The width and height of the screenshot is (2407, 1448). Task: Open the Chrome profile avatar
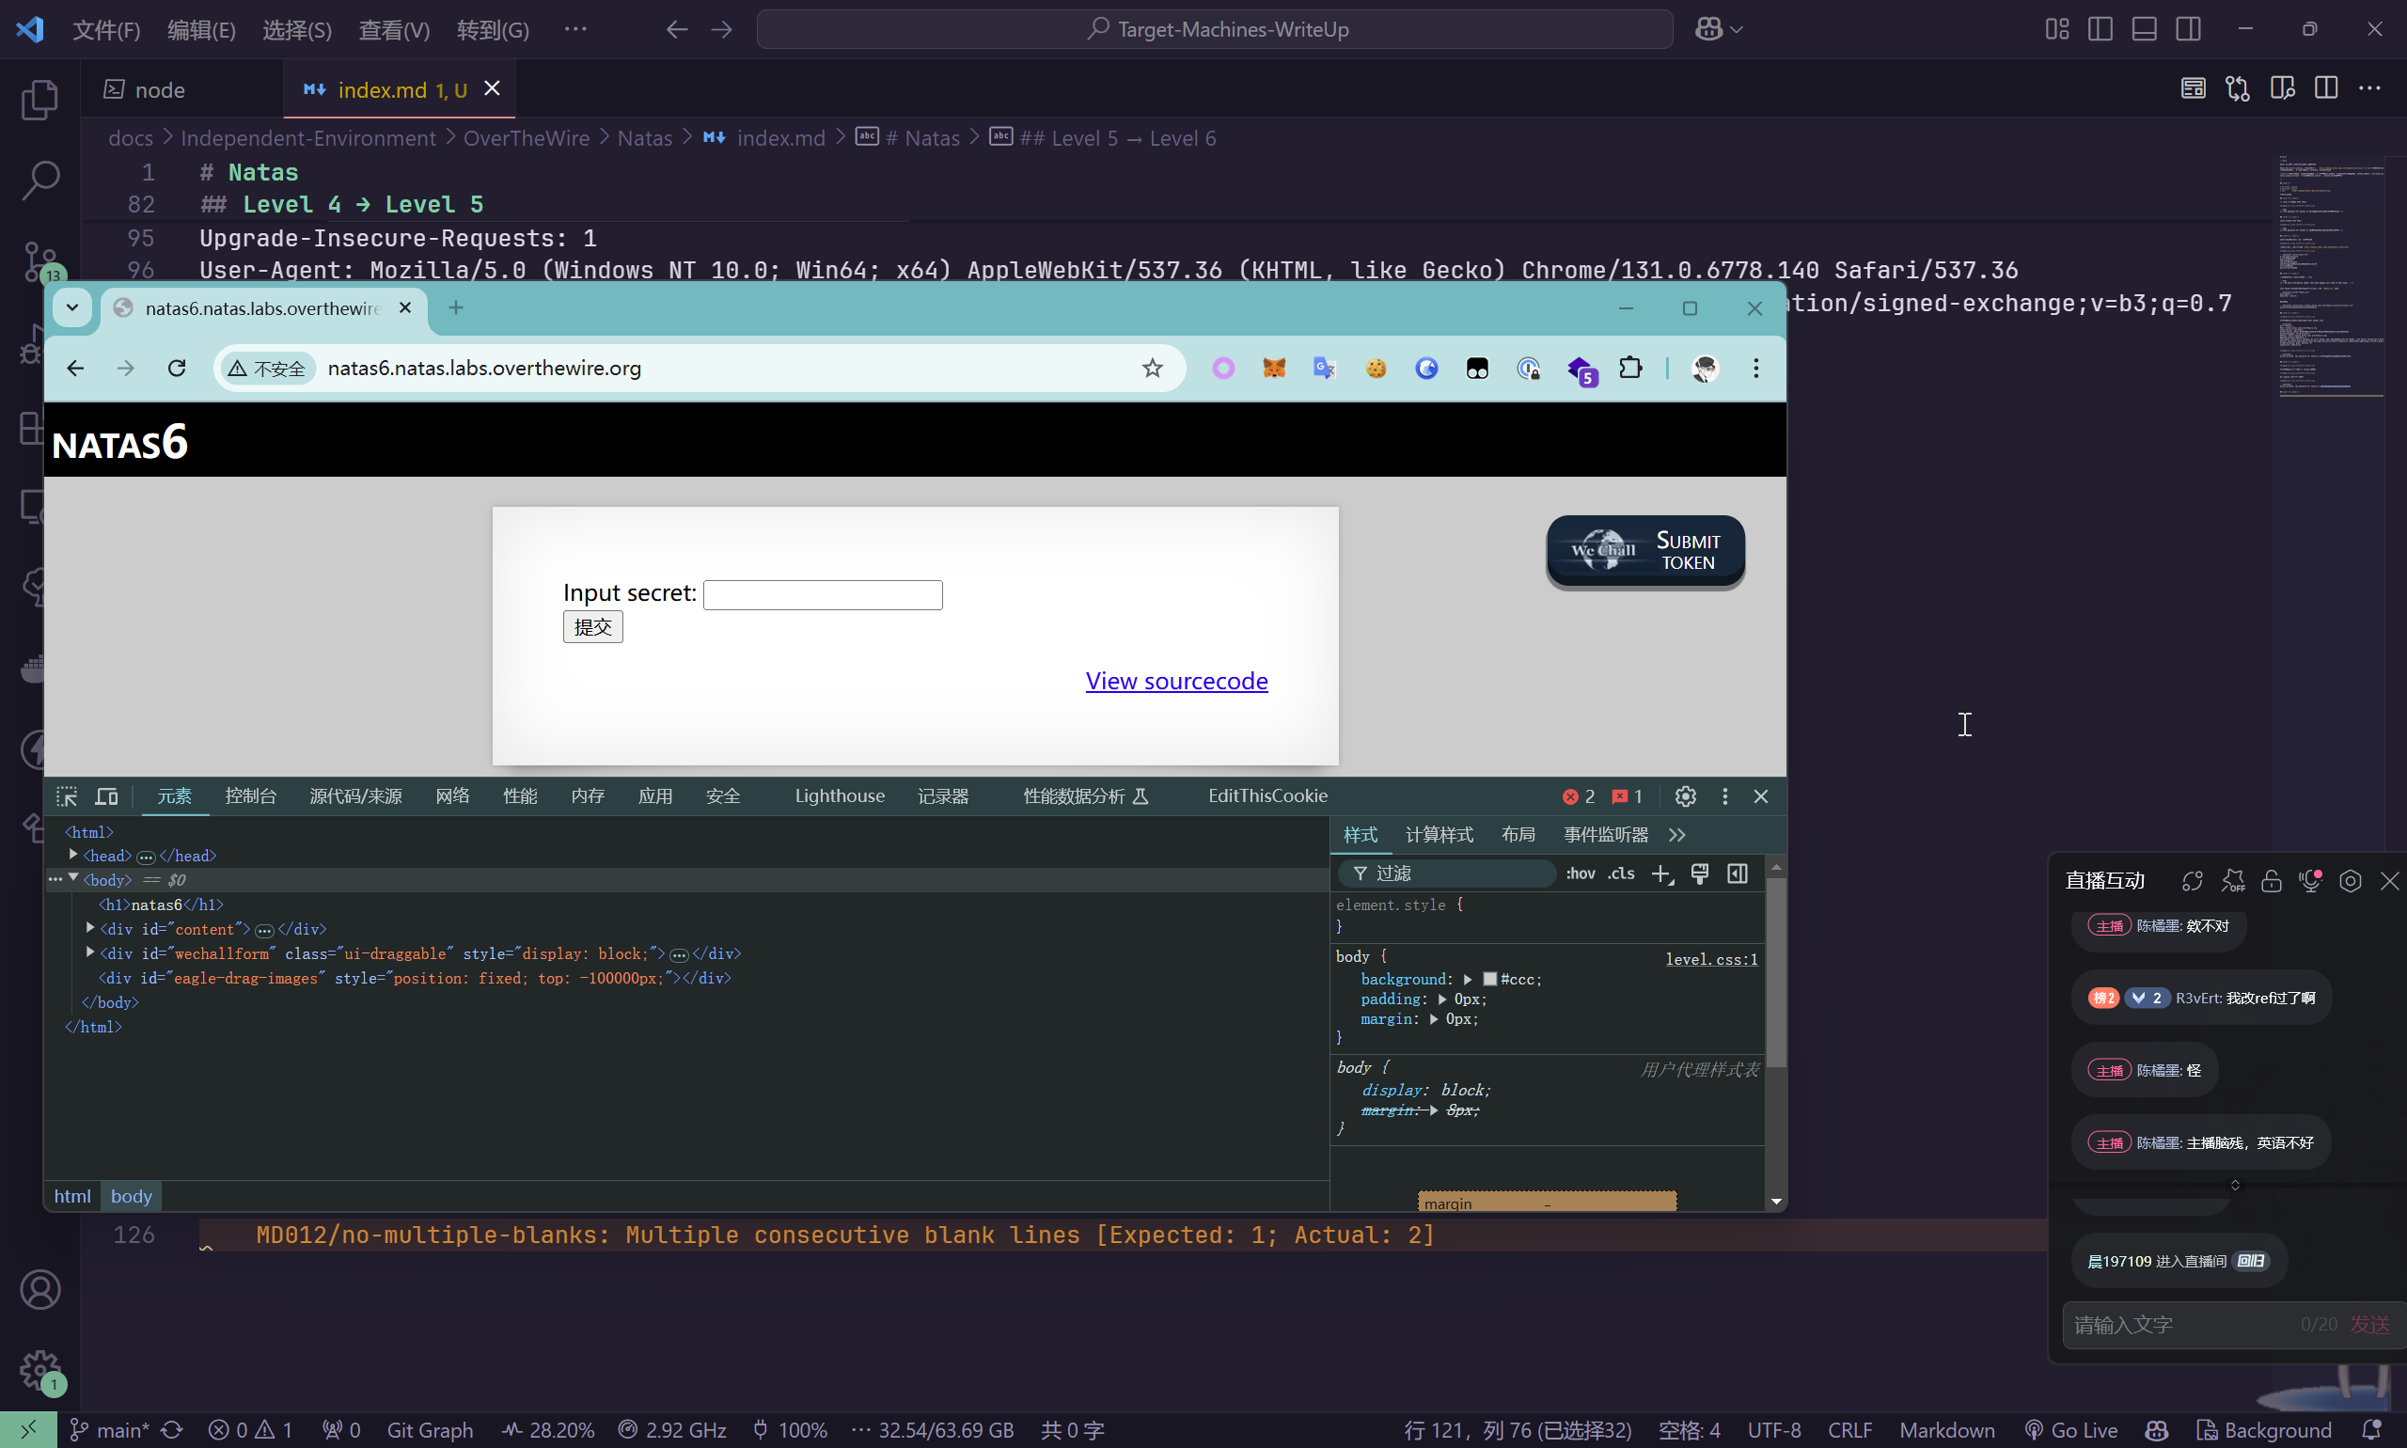point(1705,368)
